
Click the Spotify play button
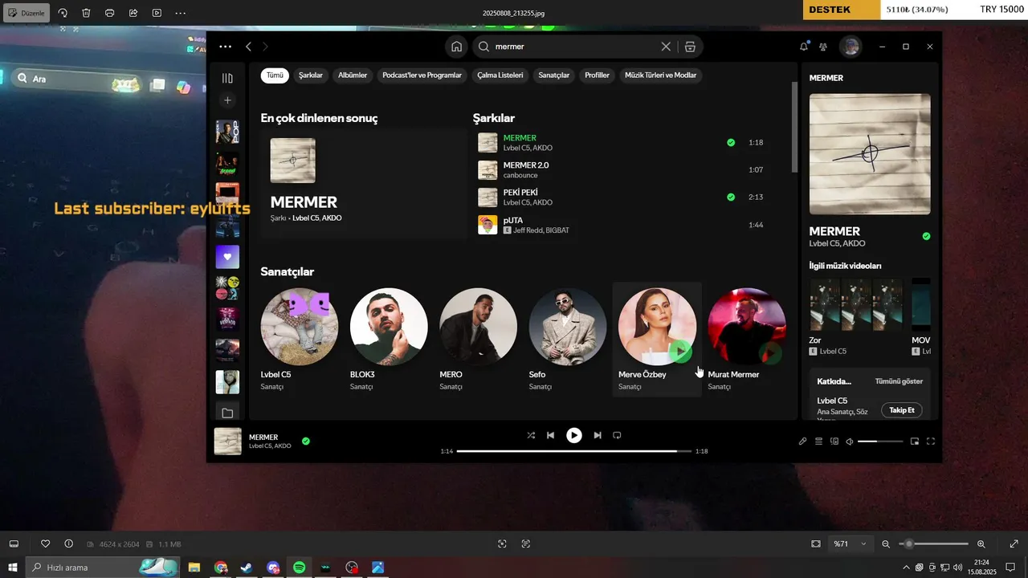coord(574,435)
